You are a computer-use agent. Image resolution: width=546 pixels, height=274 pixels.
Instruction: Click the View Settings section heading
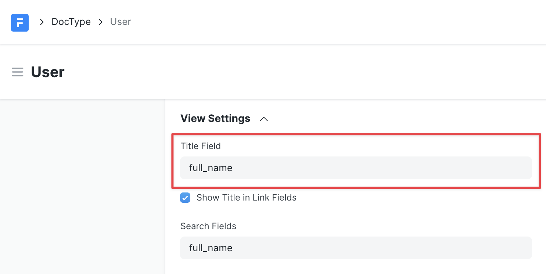click(x=215, y=119)
